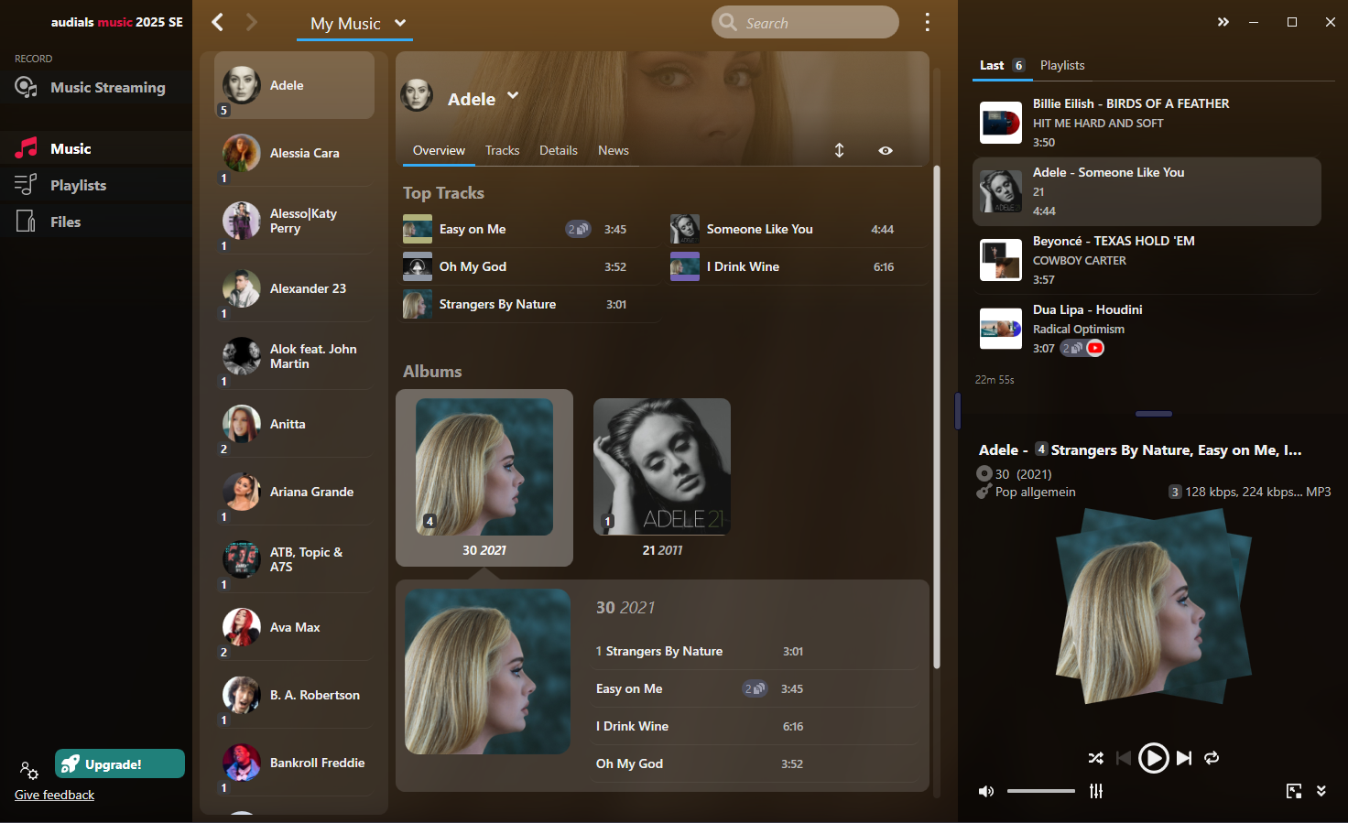Viewport: 1348px width, 823px height.
Task: Toggle shuffle playback
Action: click(1095, 758)
